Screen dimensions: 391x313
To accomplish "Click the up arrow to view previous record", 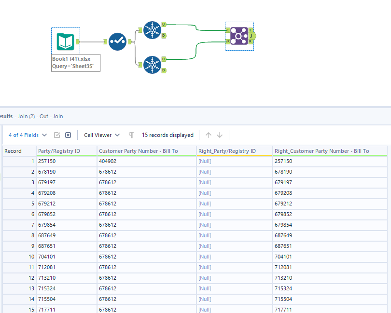I will coord(208,135).
